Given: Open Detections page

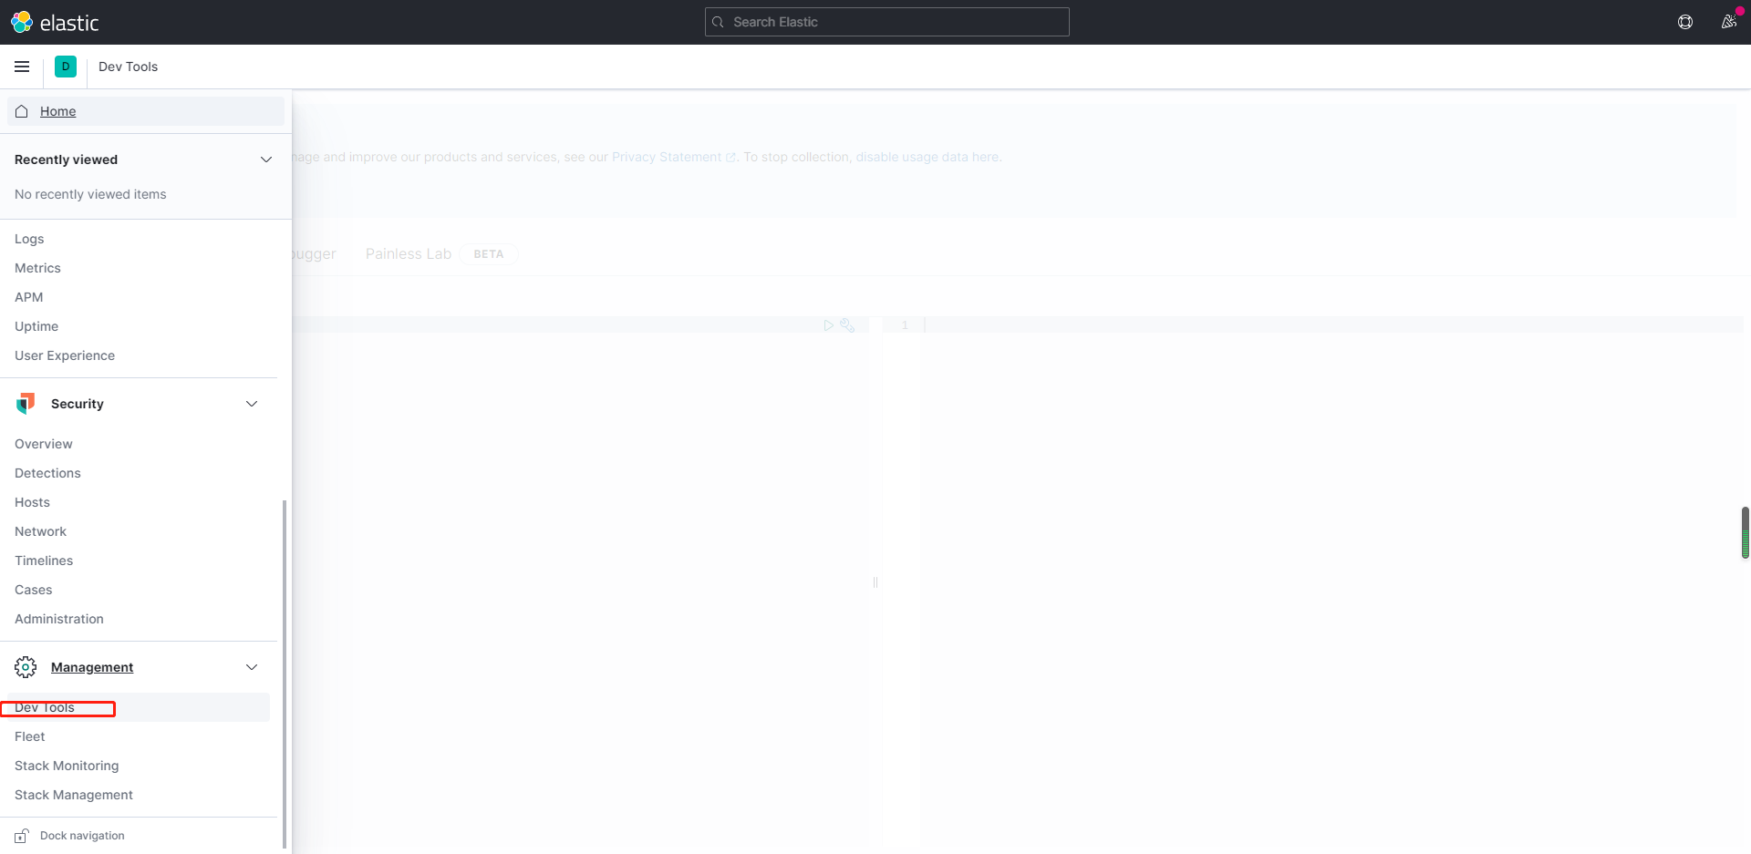Looking at the screenshot, I should click(47, 473).
